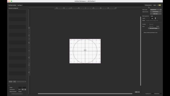Click the greyed button below Edge blending
Screen dimensions: 170x96
17,94
